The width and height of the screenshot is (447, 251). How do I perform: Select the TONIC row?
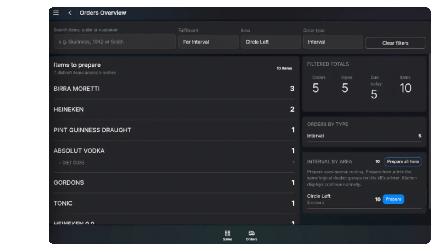point(174,203)
